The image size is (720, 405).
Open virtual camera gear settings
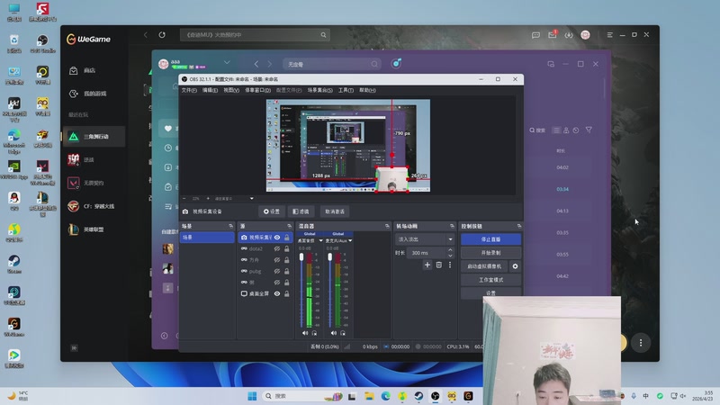[515, 266]
